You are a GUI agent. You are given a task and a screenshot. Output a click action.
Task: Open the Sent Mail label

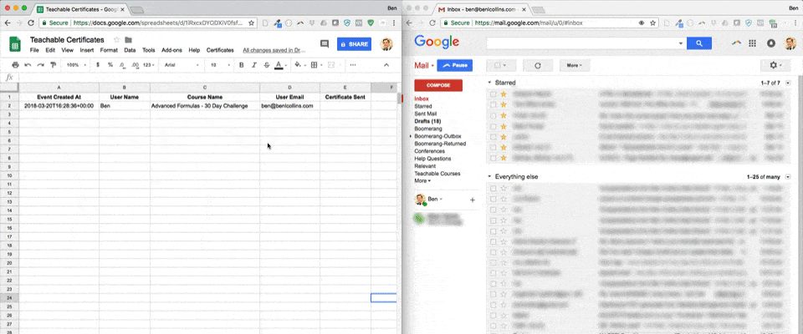pos(425,114)
